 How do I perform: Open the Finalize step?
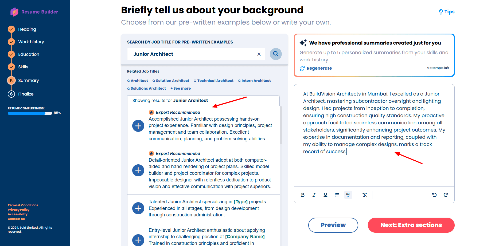click(x=26, y=94)
